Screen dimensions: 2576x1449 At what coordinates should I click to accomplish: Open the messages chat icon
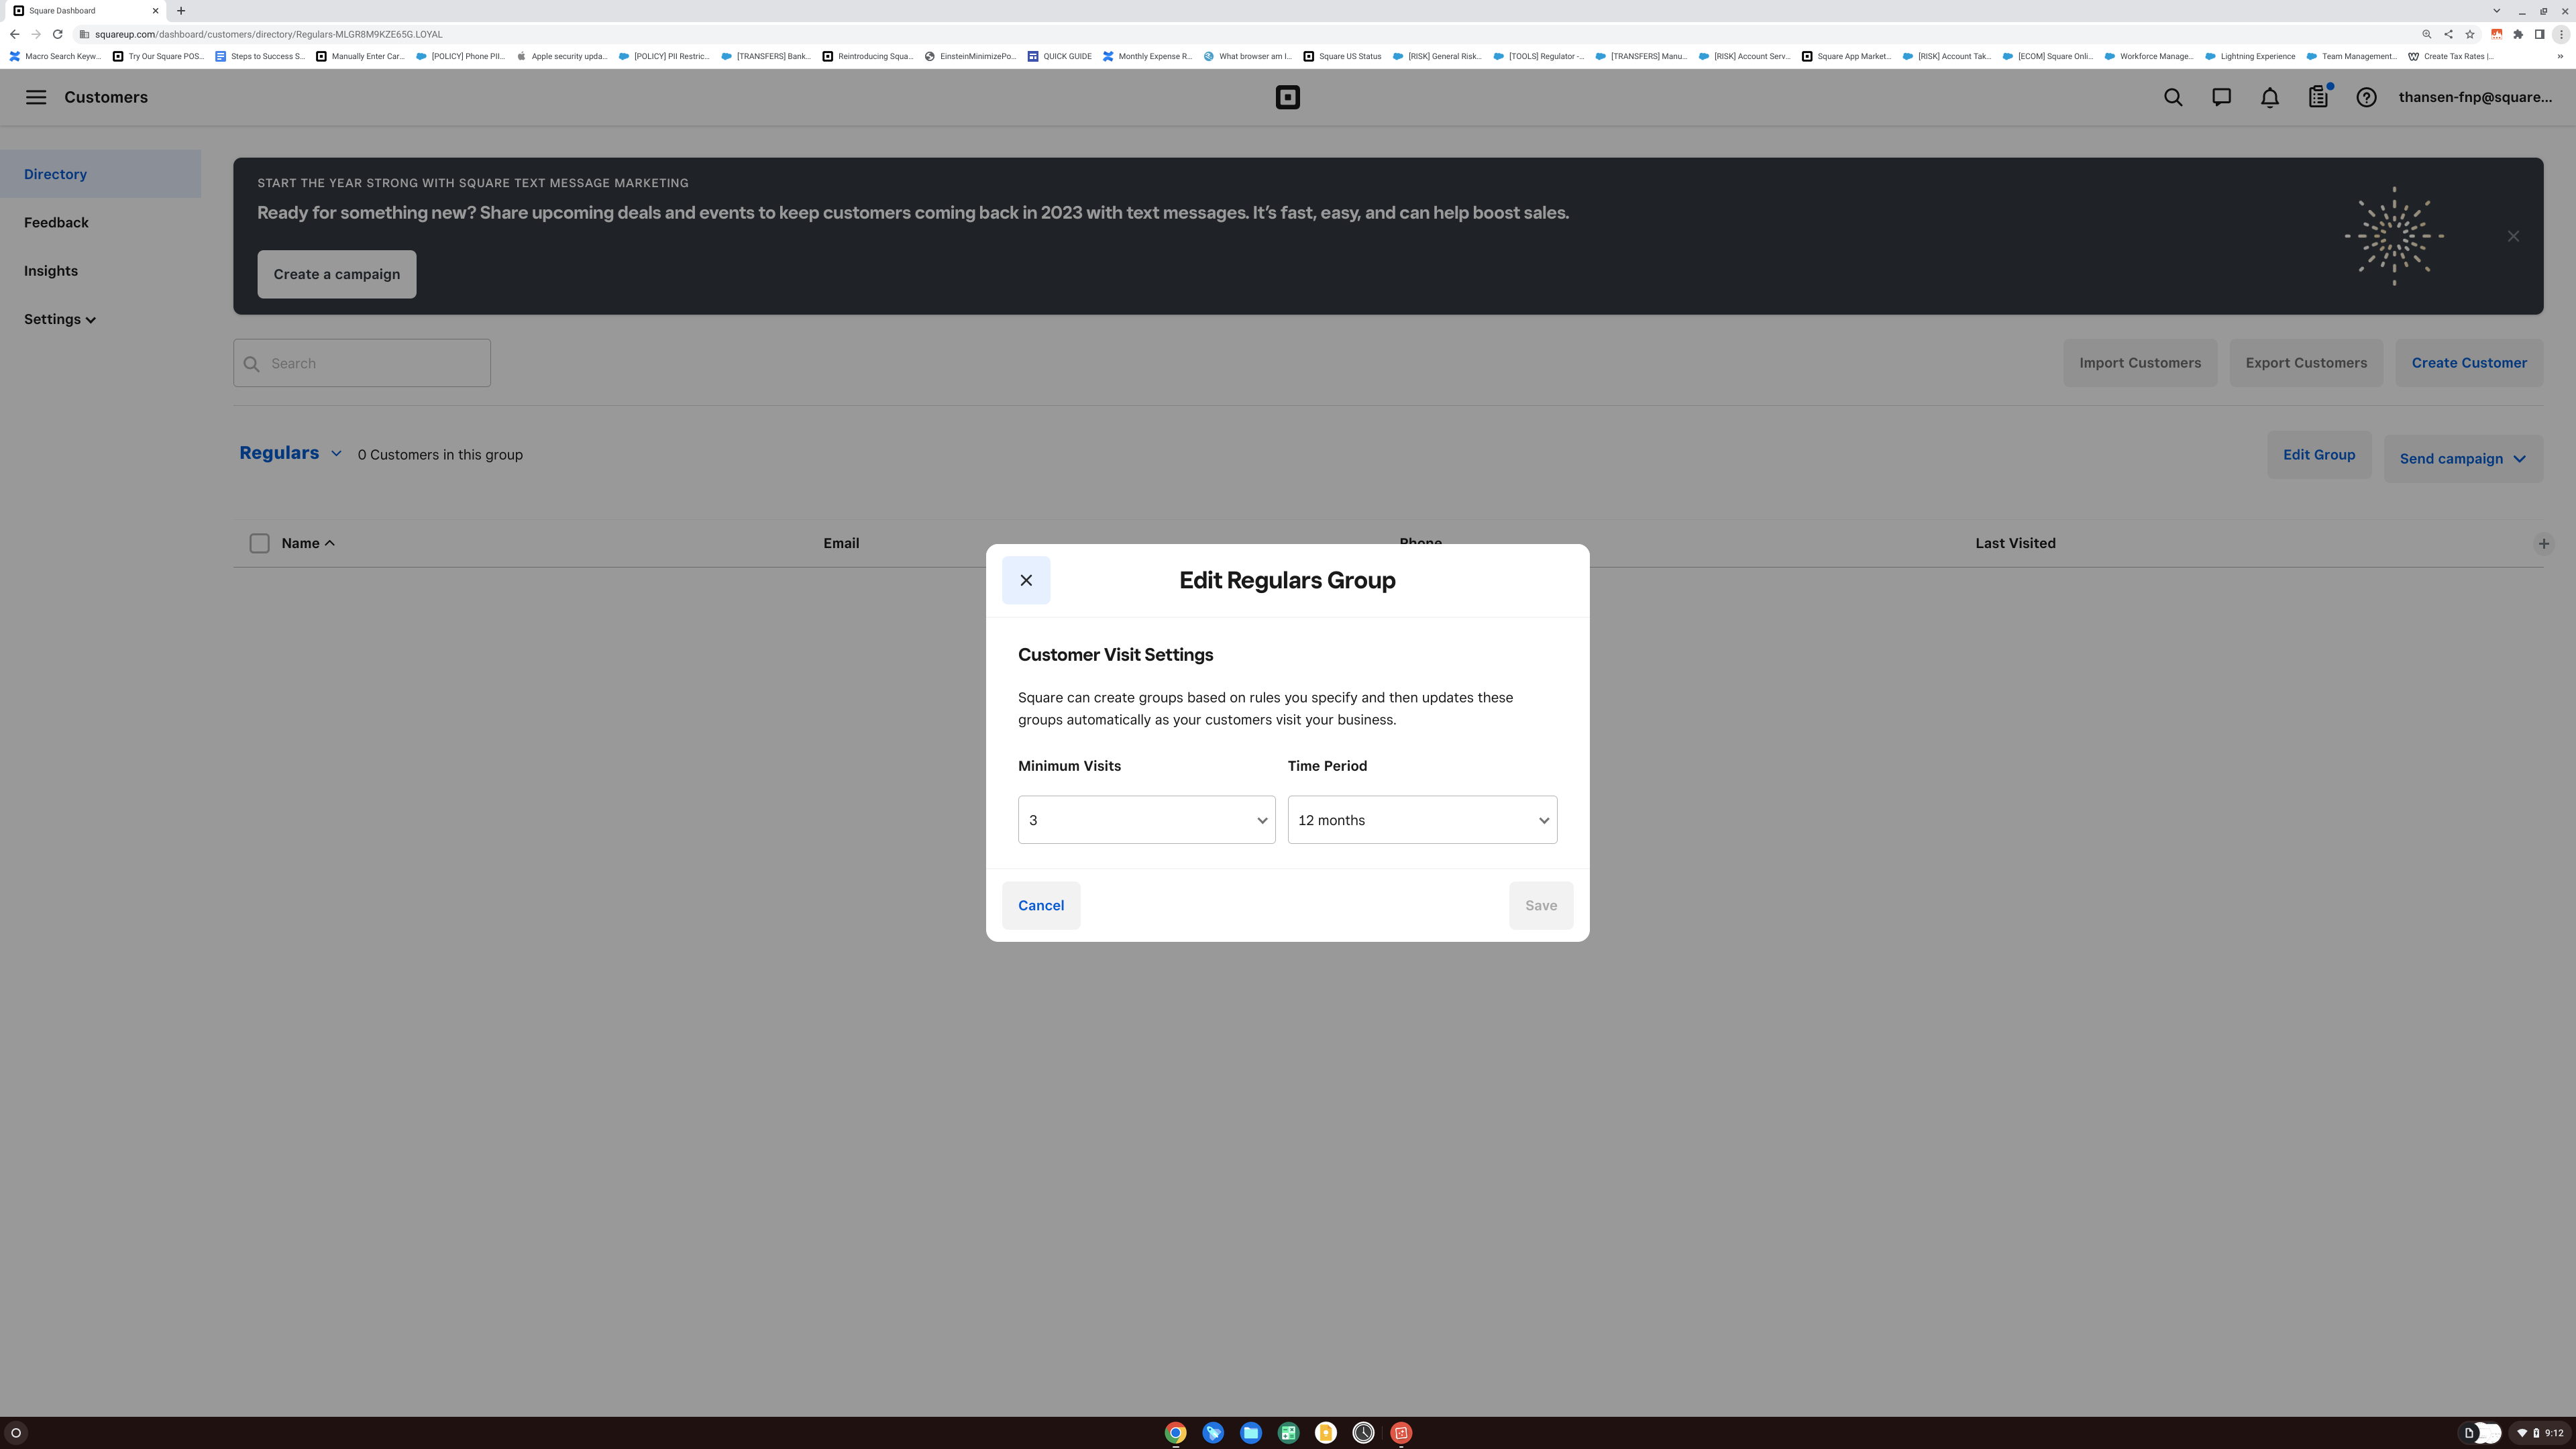tap(2221, 97)
